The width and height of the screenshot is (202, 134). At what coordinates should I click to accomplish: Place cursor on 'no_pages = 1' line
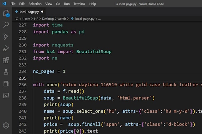pyautogui.click(x=49, y=72)
